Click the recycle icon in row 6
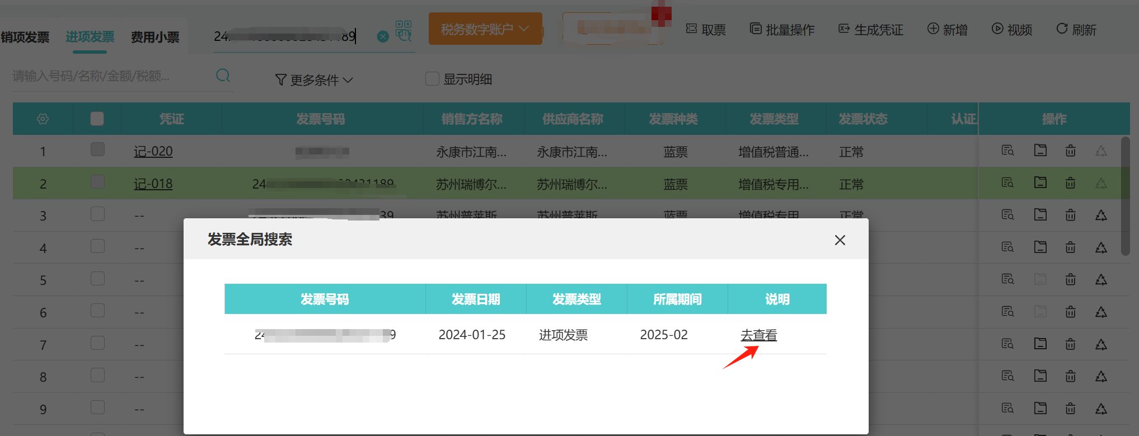The width and height of the screenshot is (1139, 436). [1101, 312]
